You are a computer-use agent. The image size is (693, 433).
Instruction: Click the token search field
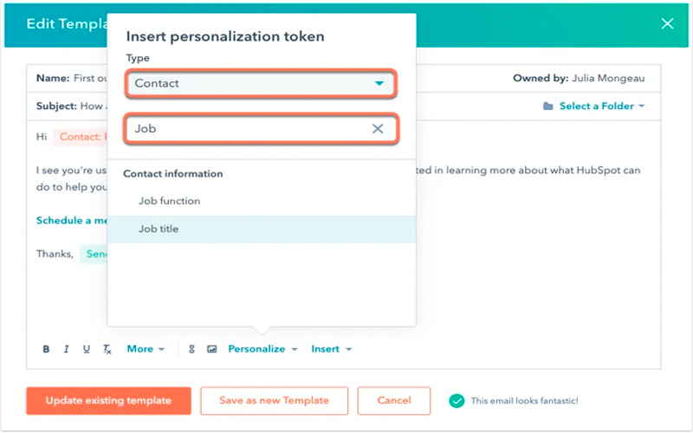(247, 129)
